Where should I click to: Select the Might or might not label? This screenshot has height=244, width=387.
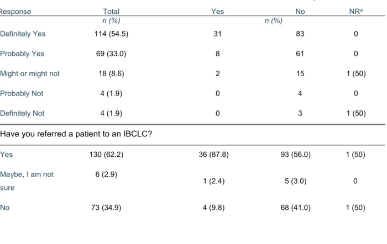[30, 73]
